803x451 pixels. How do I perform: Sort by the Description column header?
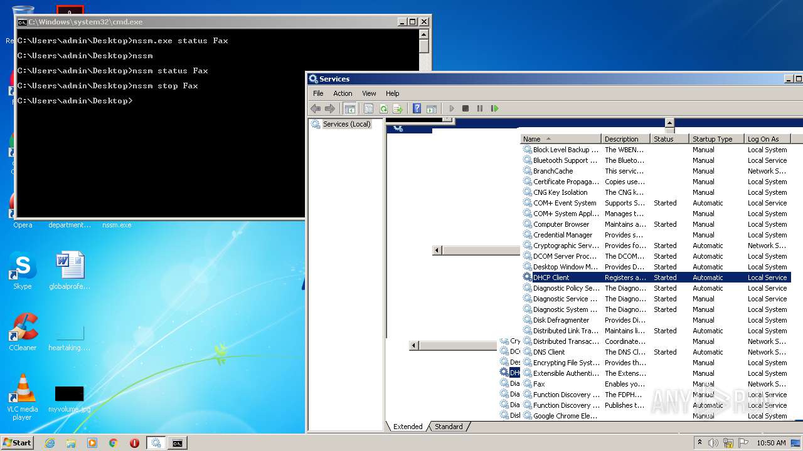tap(625, 139)
